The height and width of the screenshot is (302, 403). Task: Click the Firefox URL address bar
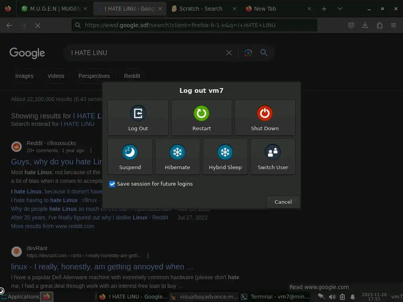click(194, 25)
